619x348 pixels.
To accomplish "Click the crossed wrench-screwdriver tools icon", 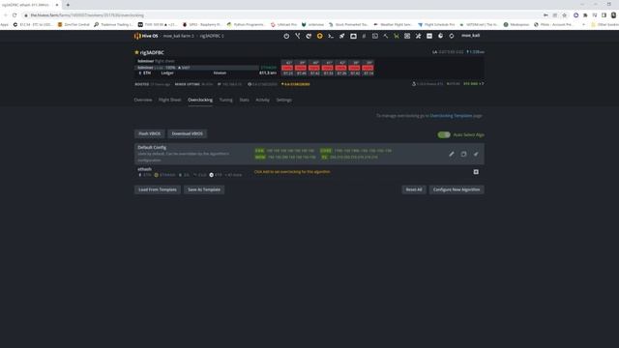I will point(418,36).
